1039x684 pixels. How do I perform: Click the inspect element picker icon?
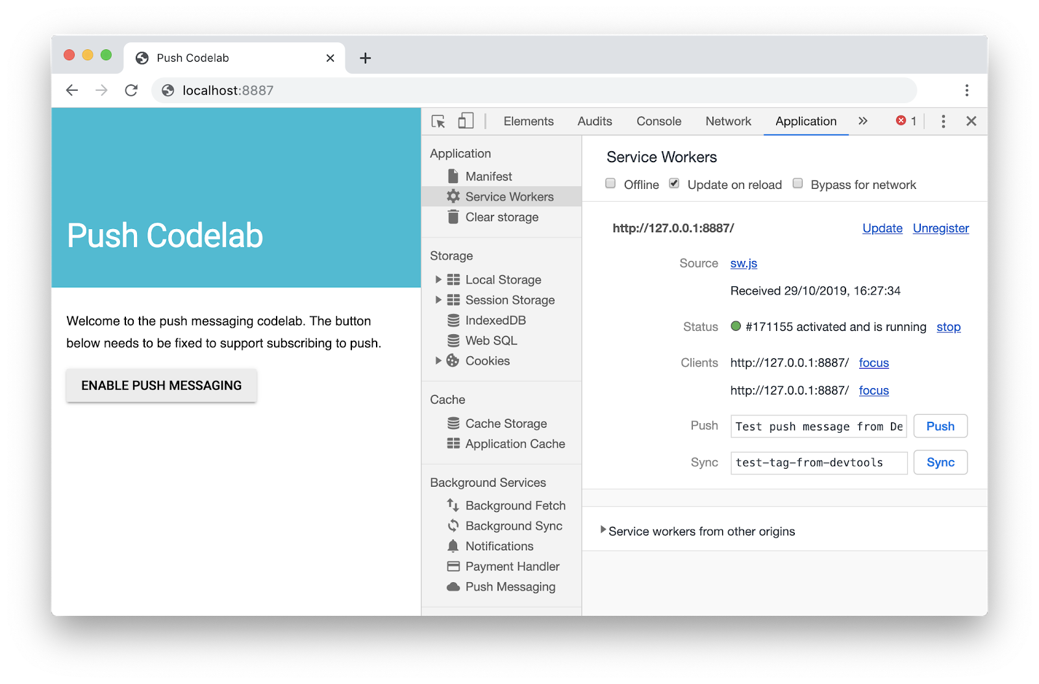(x=438, y=121)
